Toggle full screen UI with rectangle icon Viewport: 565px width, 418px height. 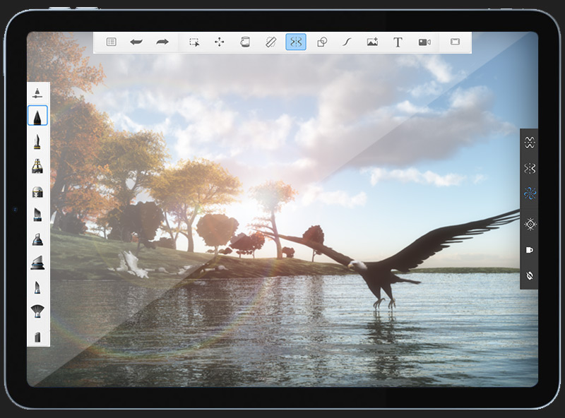pyautogui.click(x=455, y=42)
